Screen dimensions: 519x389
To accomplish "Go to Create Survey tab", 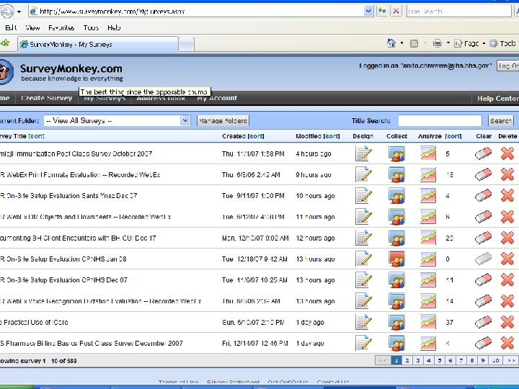I will point(46,98).
